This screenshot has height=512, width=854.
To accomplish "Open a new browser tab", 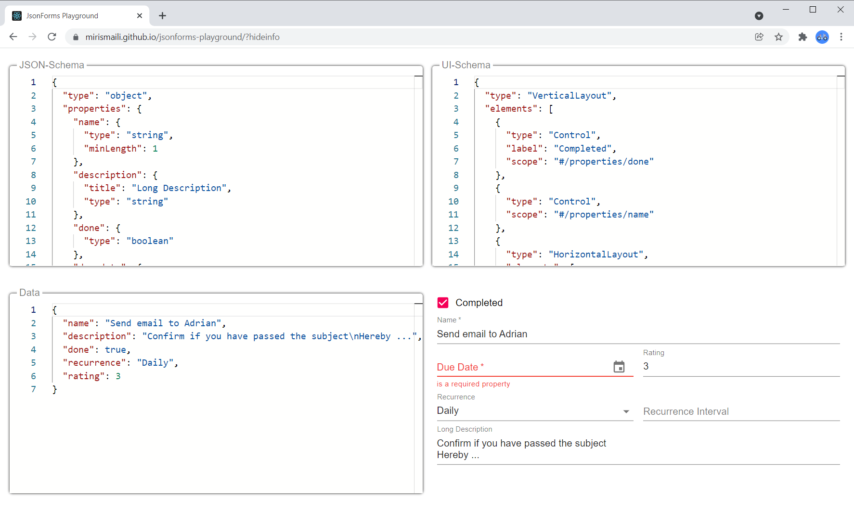I will [163, 16].
